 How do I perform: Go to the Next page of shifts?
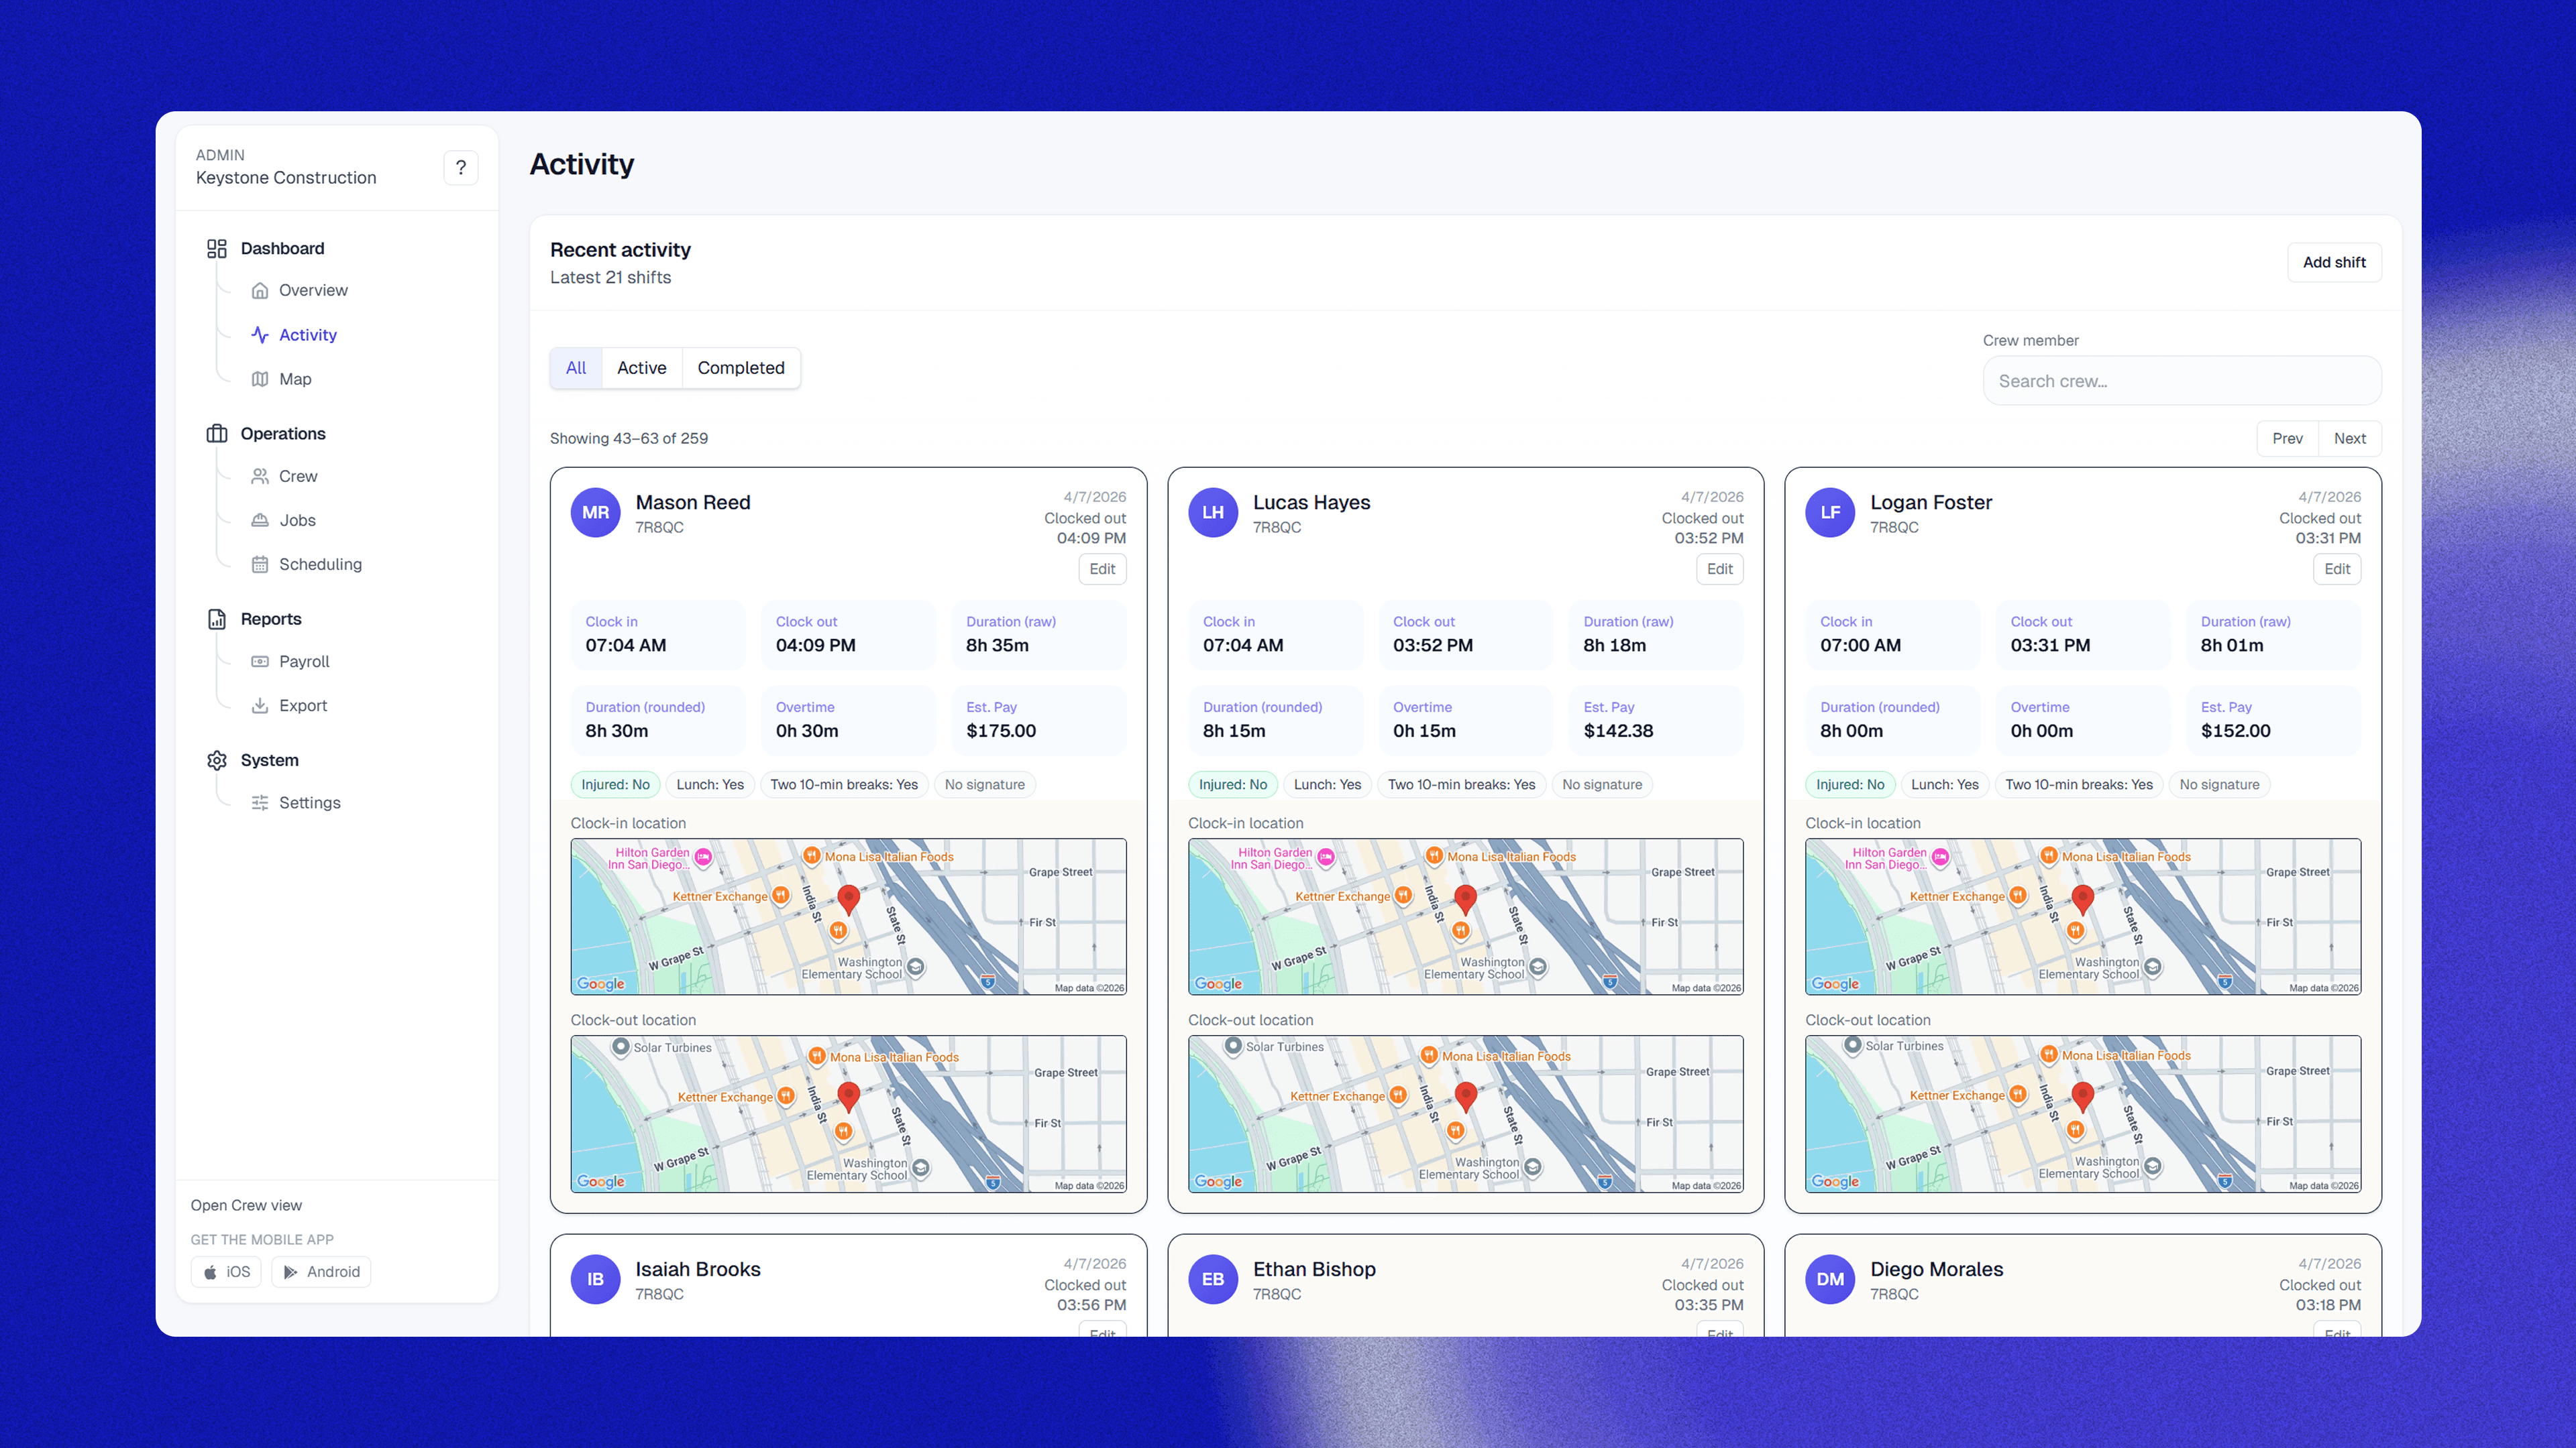click(x=2350, y=438)
